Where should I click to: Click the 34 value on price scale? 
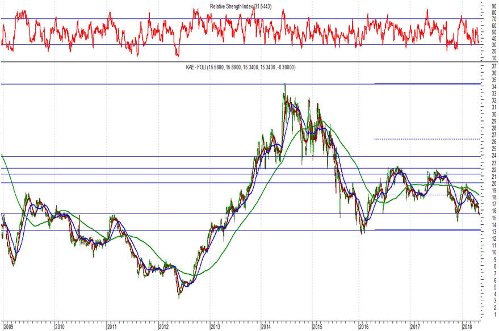[x=494, y=87]
